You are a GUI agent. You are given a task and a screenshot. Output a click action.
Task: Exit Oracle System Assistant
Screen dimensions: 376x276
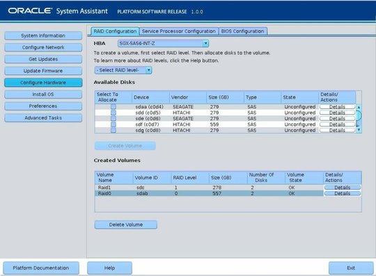tap(351, 268)
